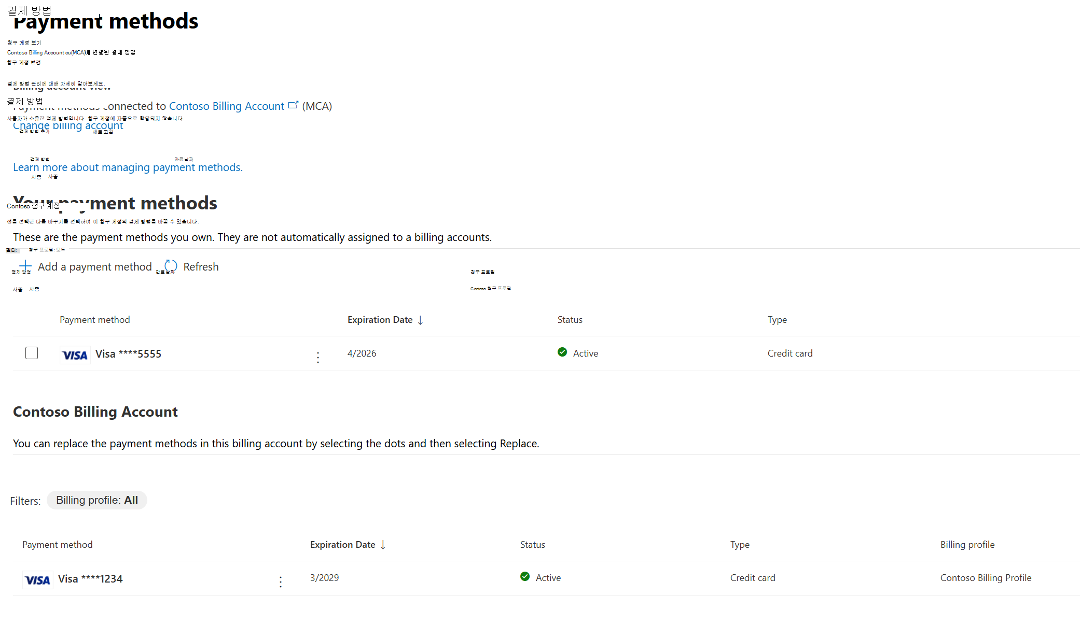Sort lower table by Payment method header

pos(58,545)
